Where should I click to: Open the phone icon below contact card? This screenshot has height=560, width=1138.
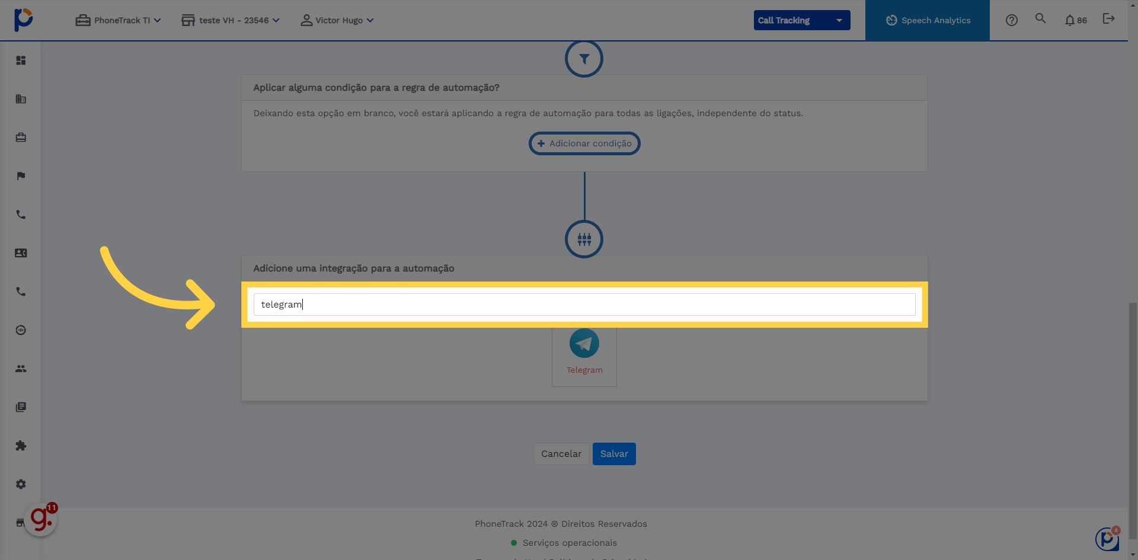[21, 292]
